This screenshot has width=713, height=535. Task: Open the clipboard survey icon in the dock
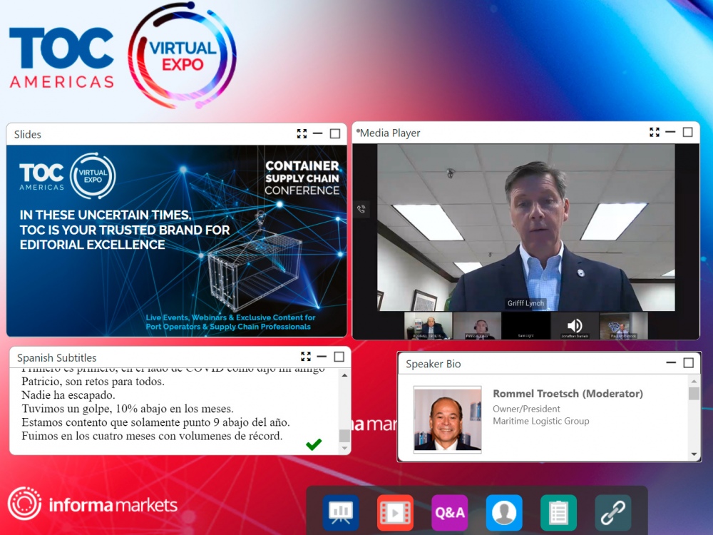[x=559, y=513]
